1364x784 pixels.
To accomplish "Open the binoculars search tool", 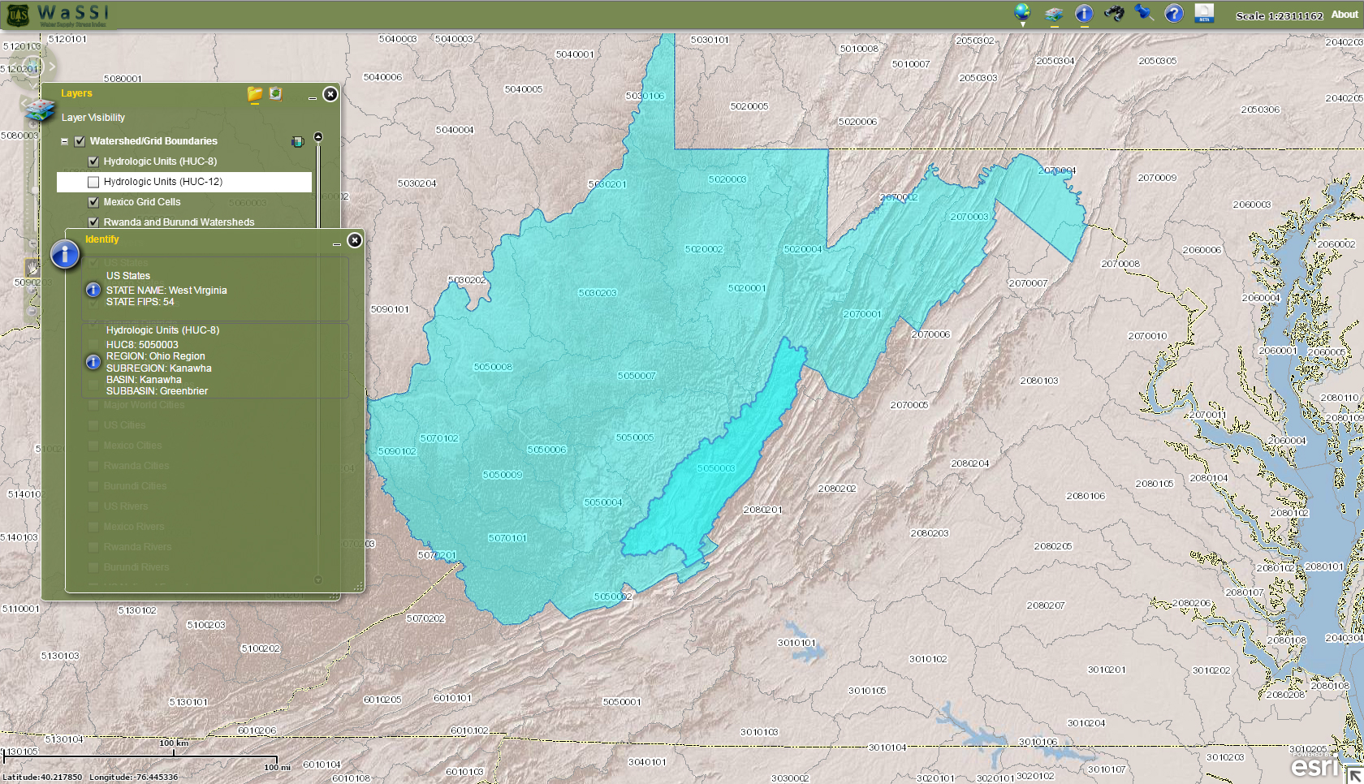I will point(1114,13).
